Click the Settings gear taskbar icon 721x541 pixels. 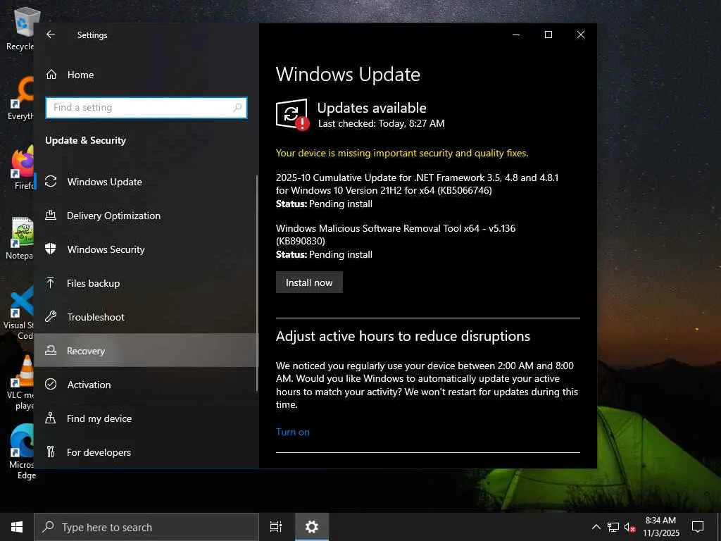312,527
